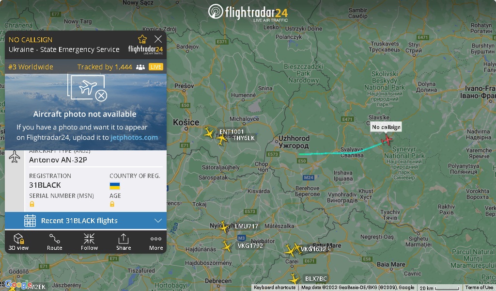496x291 pixels.
Task: Follow the selected aircraft
Action: tap(89, 242)
